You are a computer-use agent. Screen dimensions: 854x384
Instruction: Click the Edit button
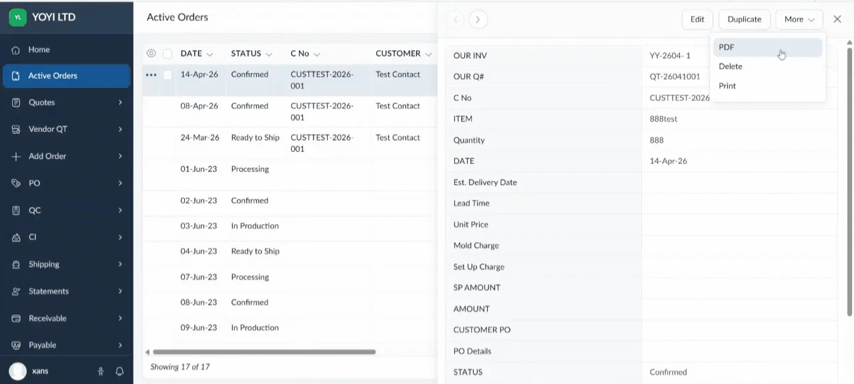pyautogui.click(x=697, y=19)
